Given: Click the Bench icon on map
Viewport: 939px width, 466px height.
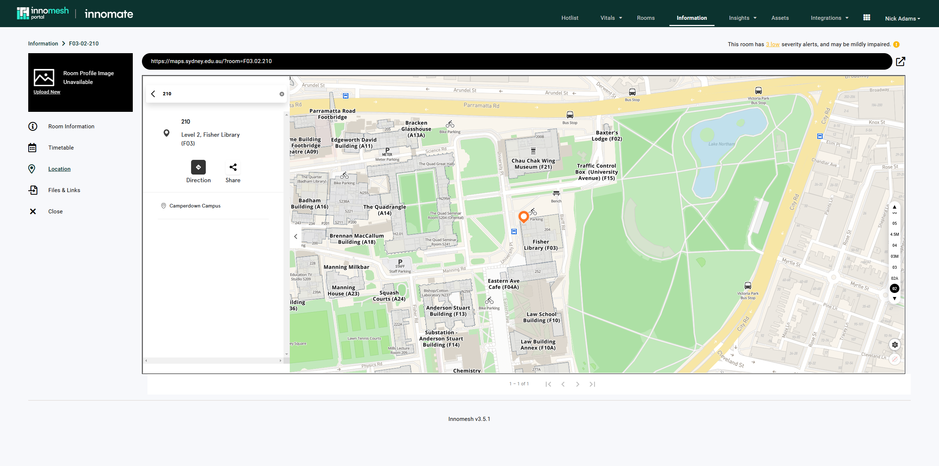Looking at the screenshot, I should pos(556,194).
